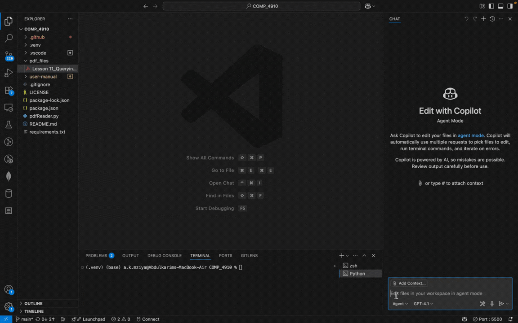Toggle the secondary side bar visibility
This screenshot has height=323, width=518.
(x=510, y=6)
